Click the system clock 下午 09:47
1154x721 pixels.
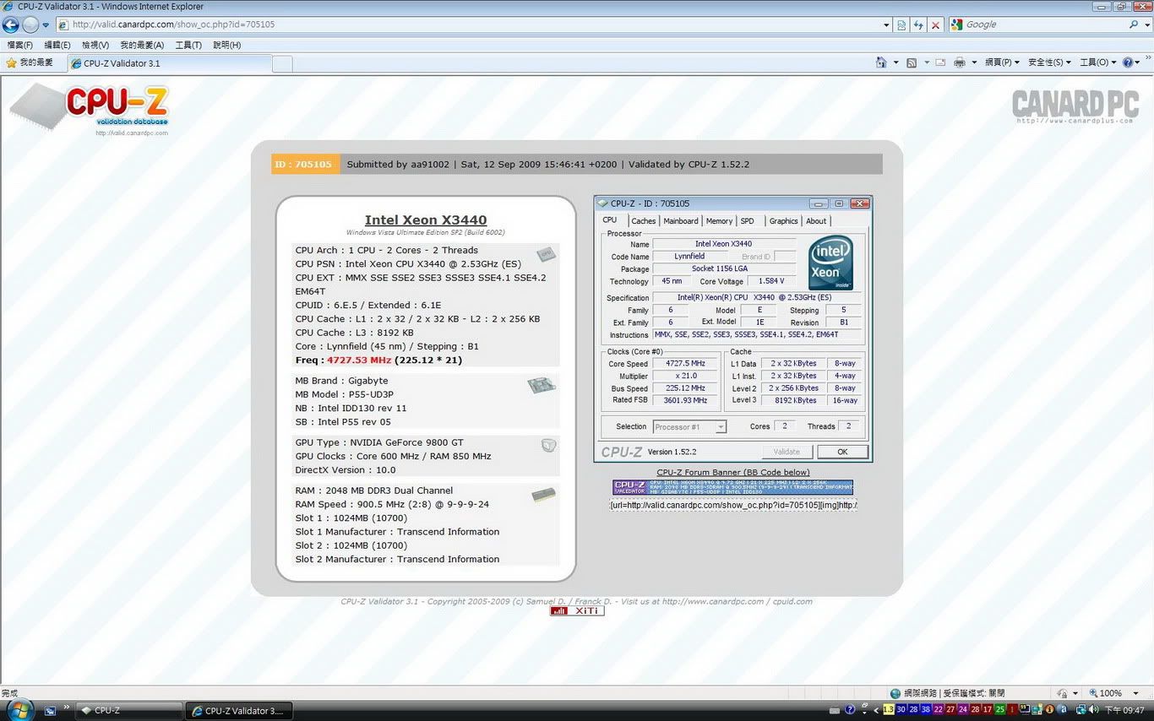(1124, 711)
